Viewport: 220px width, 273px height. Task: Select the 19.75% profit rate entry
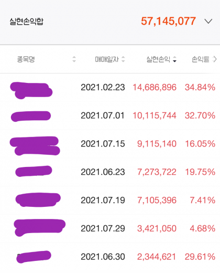coord(200,172)
